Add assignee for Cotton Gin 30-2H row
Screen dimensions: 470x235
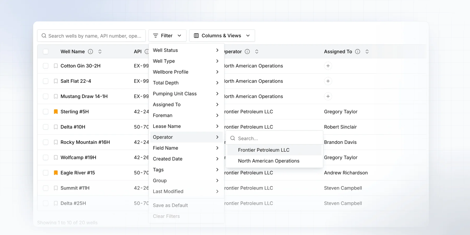(x=328, y=66)
